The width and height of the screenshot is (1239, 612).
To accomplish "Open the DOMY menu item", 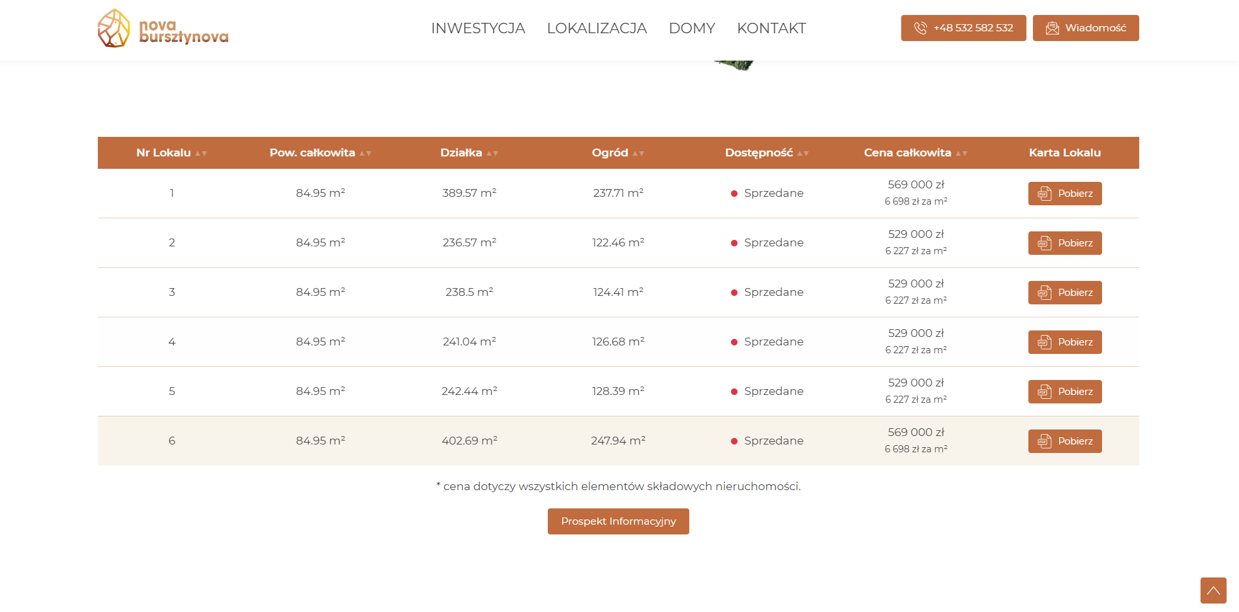I will [692, 28].
